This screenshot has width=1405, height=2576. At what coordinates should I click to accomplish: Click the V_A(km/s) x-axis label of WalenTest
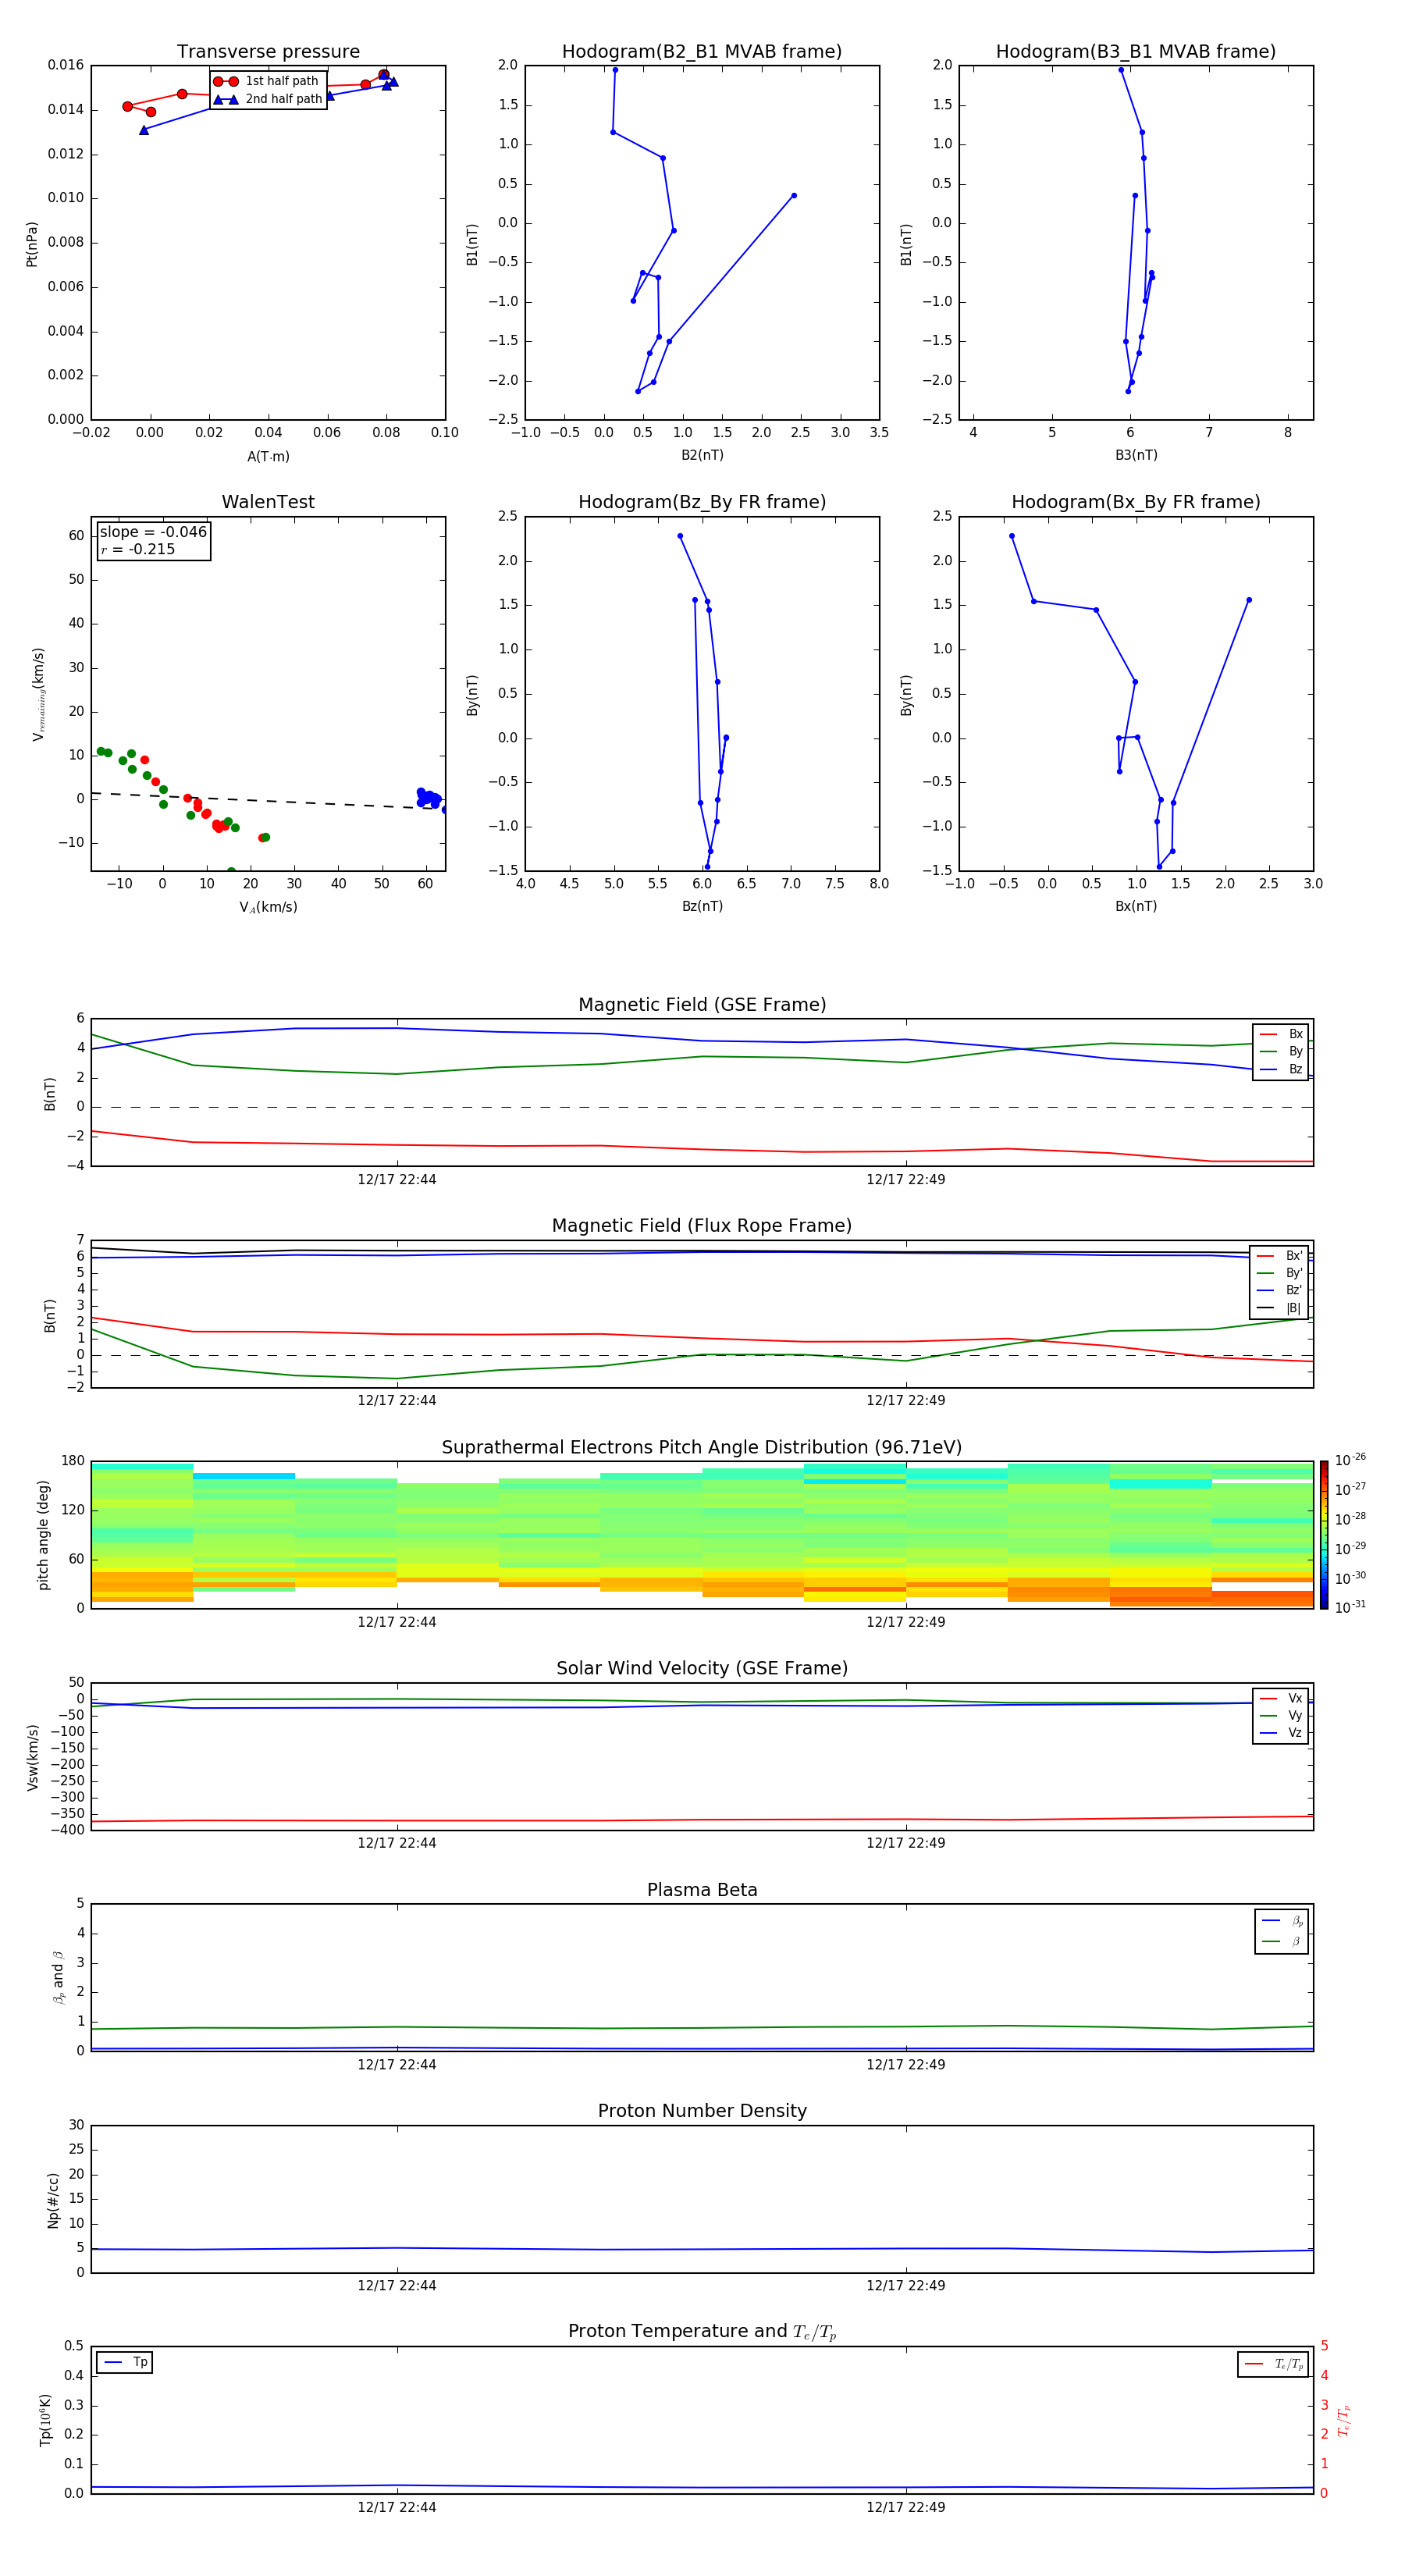click(x=268, y=907)
